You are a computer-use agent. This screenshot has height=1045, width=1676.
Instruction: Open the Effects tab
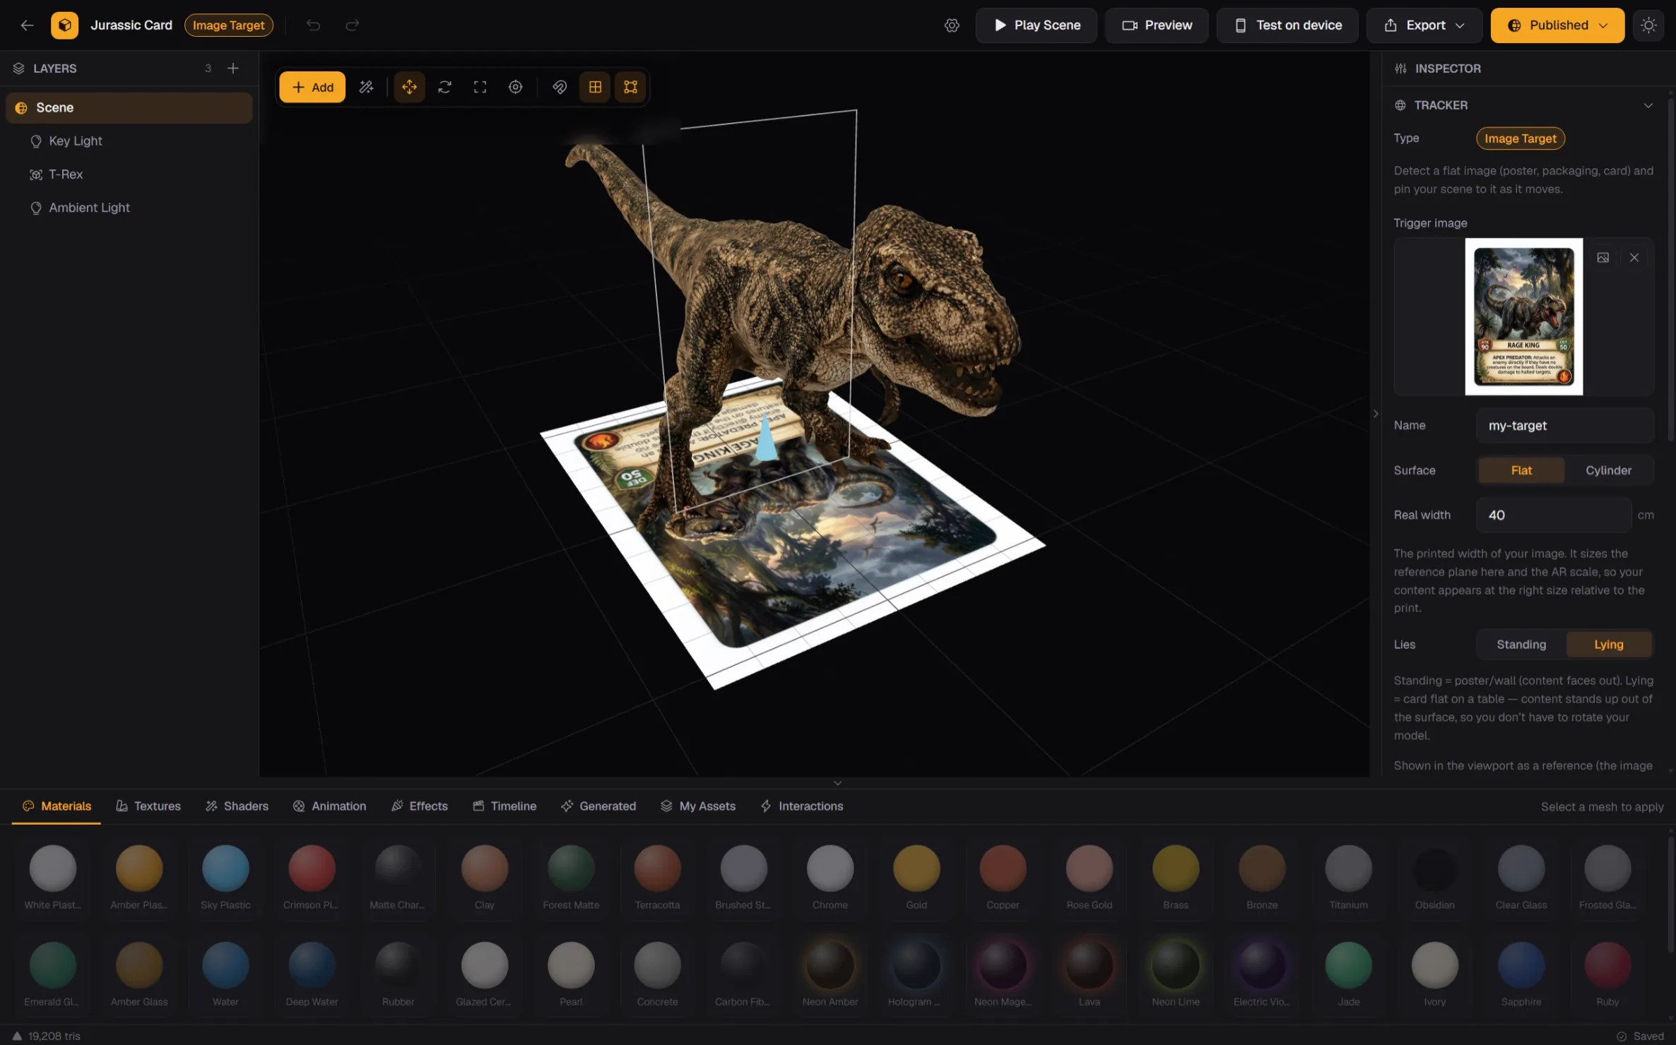coord(420,806)
